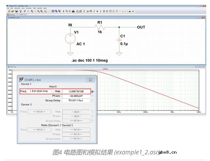
Task: Open the View menu
Action: pyautogui.click(x=23, y=8)
